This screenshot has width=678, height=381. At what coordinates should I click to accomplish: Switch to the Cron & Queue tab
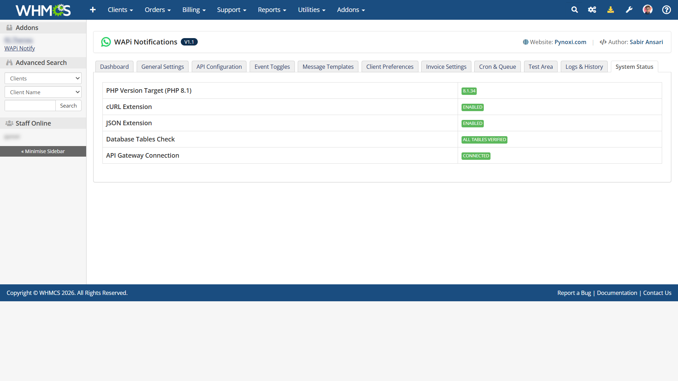pyautogui.click(x=497, y=67)
